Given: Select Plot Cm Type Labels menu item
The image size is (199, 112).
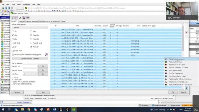Looking at the screenshot, I should point(176,73).
